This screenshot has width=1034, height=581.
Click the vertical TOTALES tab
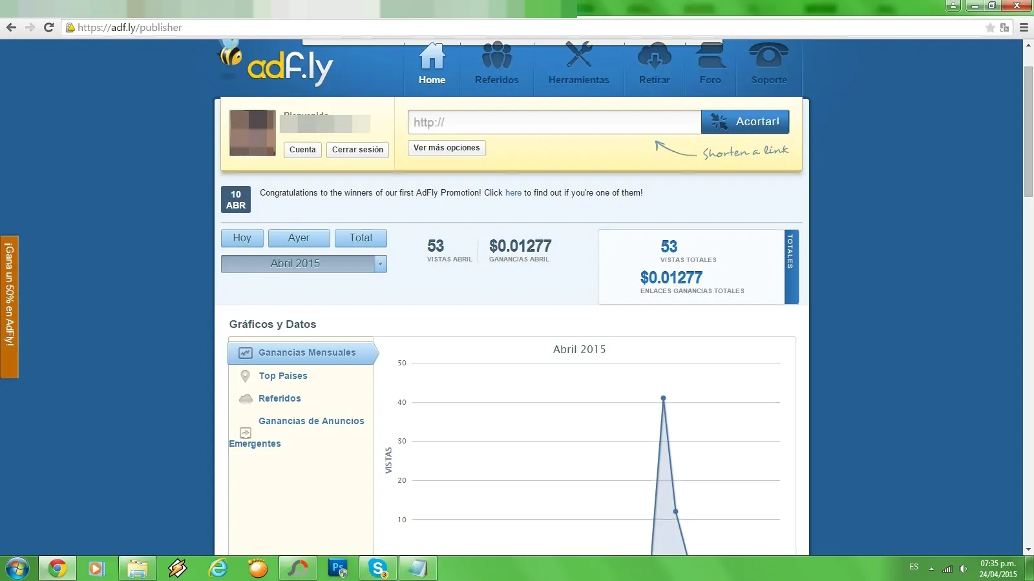coord(792,267)
